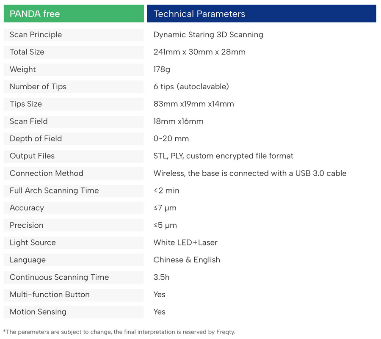Select the STL, PLY output files value
Screen dimensions: 381x339
(x=223, y=156)
